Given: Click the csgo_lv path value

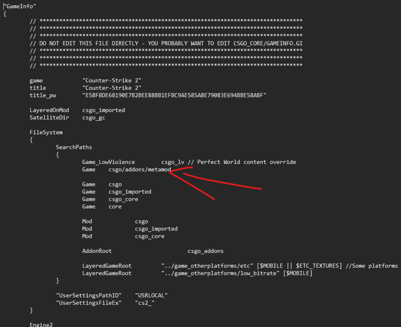Looking at the screenshot, I should [173, 162].
